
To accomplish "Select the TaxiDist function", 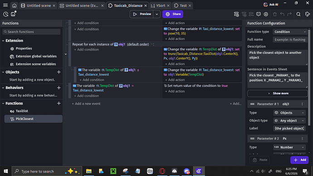I will click(33, 111).
